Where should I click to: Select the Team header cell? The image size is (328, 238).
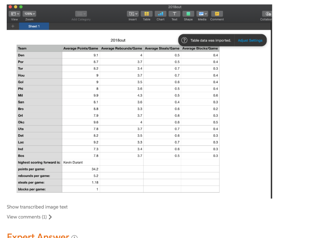coord(39,48)
